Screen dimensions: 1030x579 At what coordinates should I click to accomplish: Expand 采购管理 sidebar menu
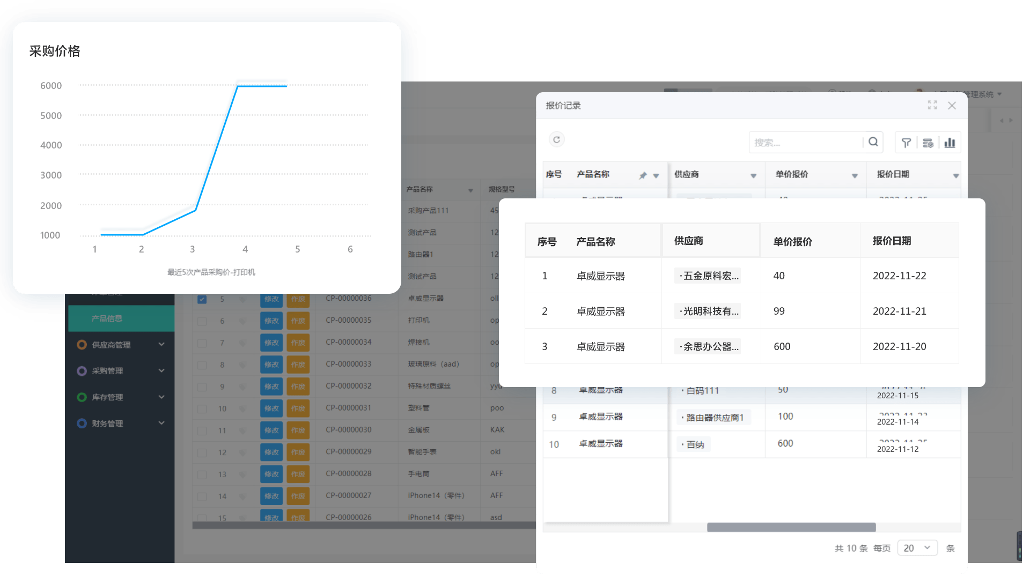tap(117, 370)
